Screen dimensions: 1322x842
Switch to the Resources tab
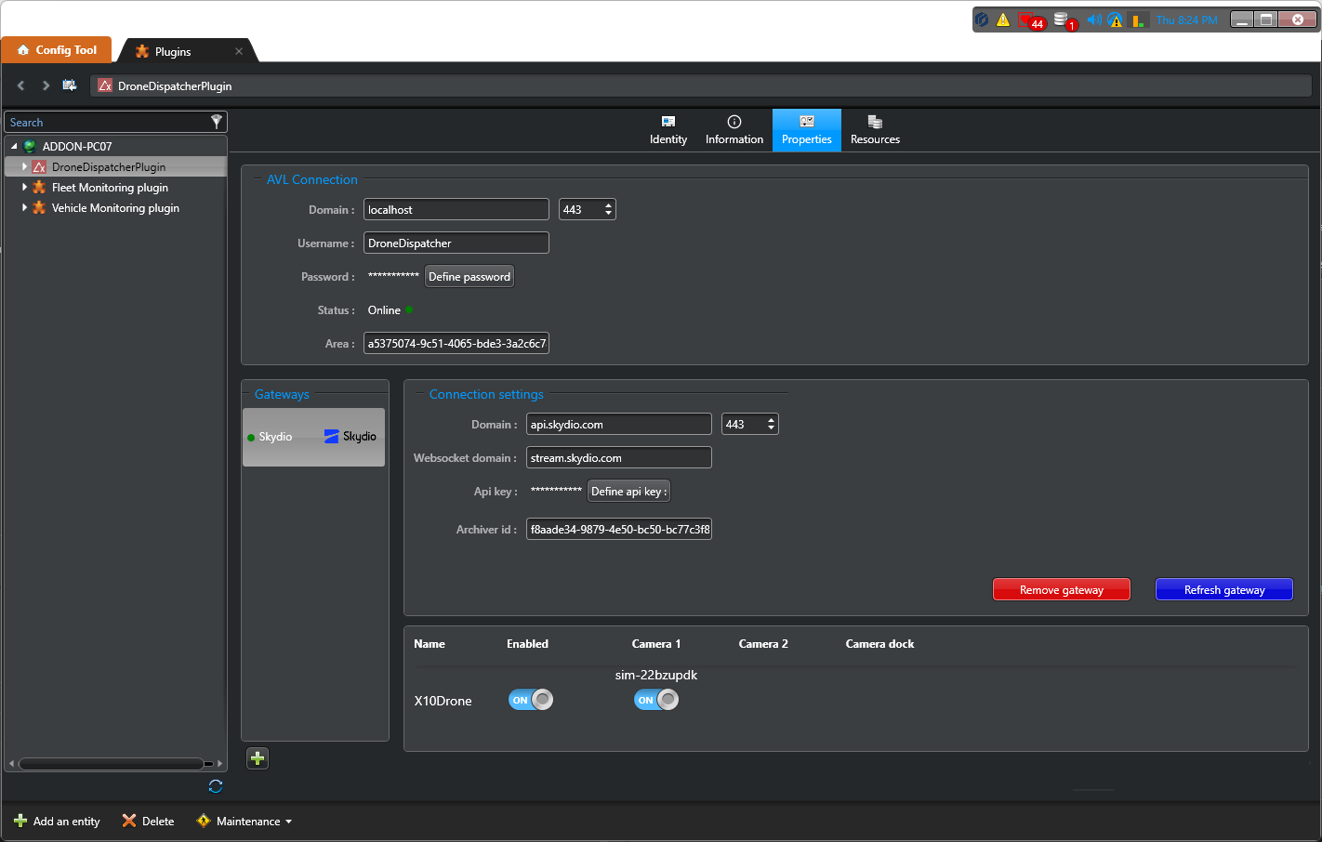click(x=874, y=129)
